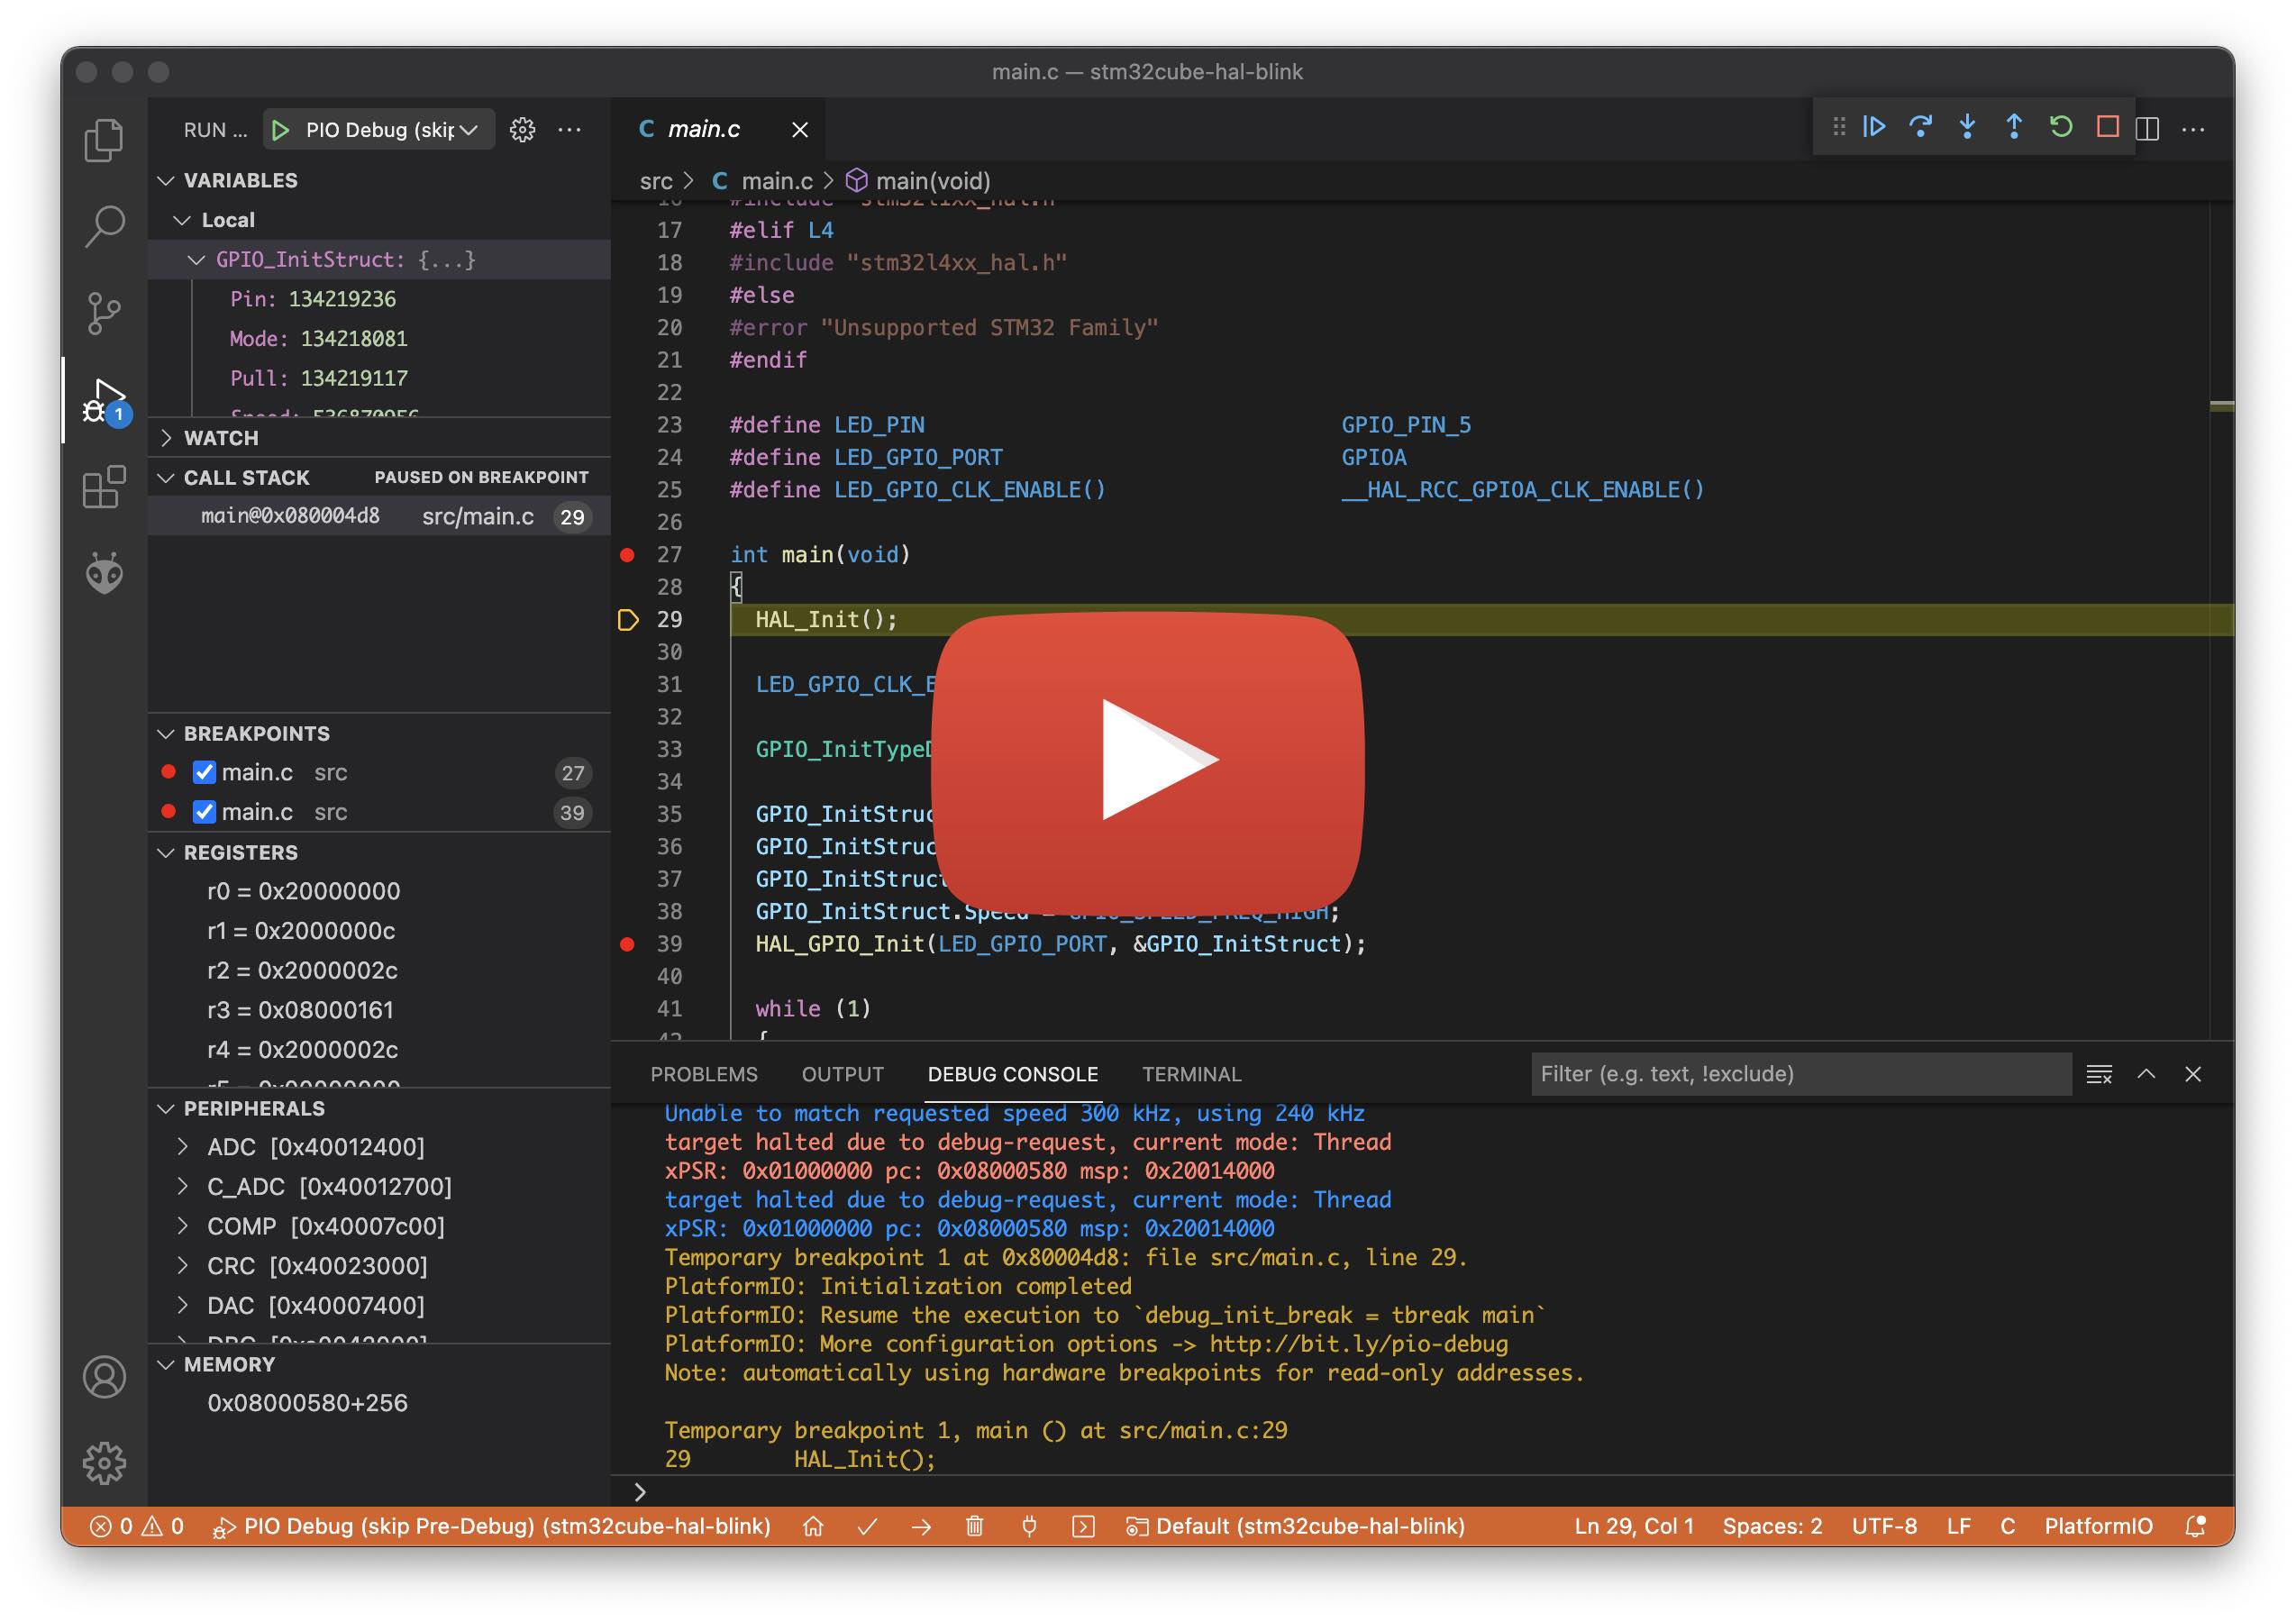Toggle the main.c line 39 breakpoint checkbox
Screen dimensions: 2296x1622
(x=204, y=812)
